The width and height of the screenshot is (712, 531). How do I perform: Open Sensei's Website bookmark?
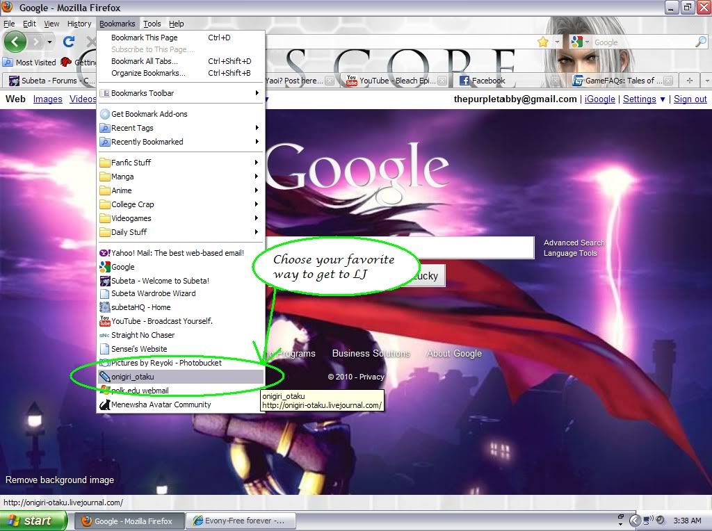click(181, 349)
